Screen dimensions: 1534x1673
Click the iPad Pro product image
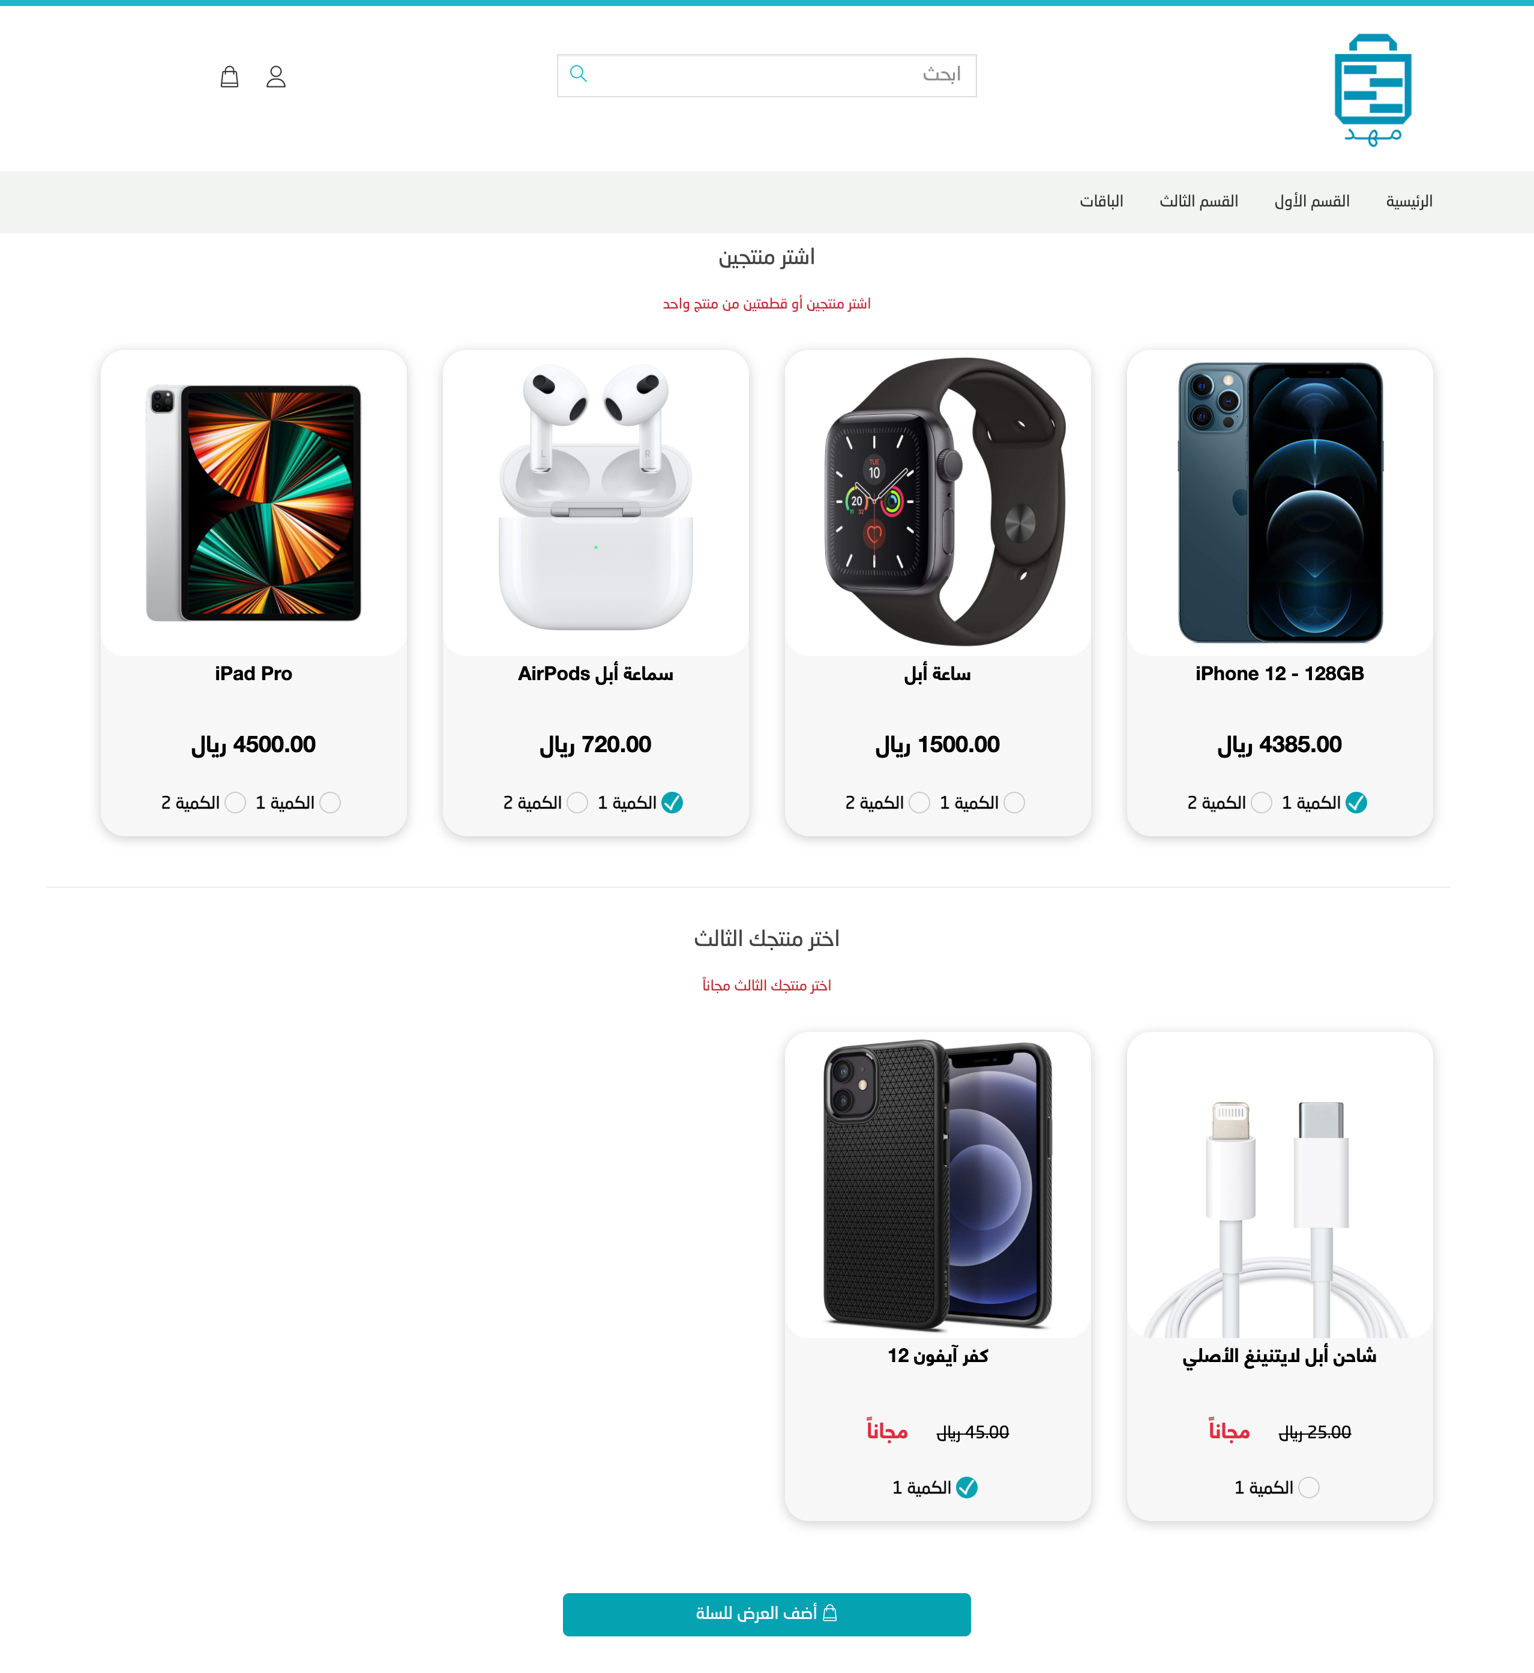tap(254, 502)
